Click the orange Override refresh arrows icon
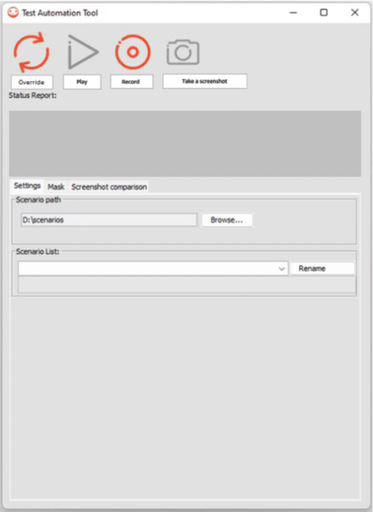 (31, 52)
